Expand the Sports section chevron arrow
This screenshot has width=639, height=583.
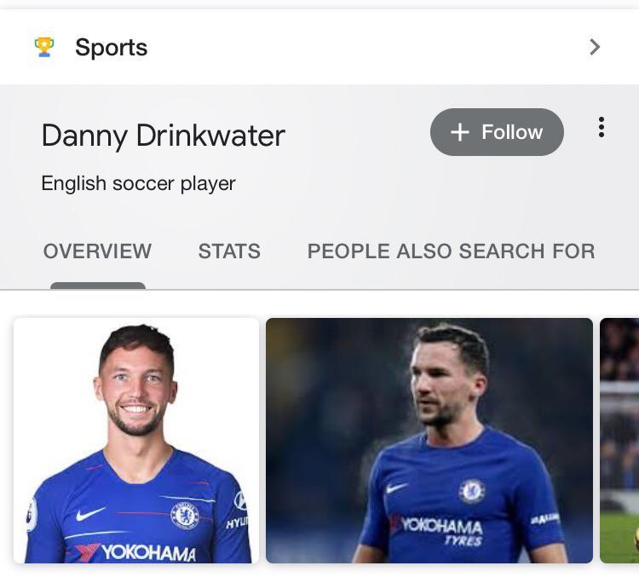[595, 47]
